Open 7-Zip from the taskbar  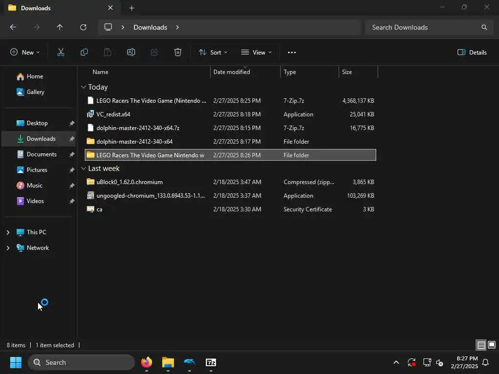pos(211,362)
